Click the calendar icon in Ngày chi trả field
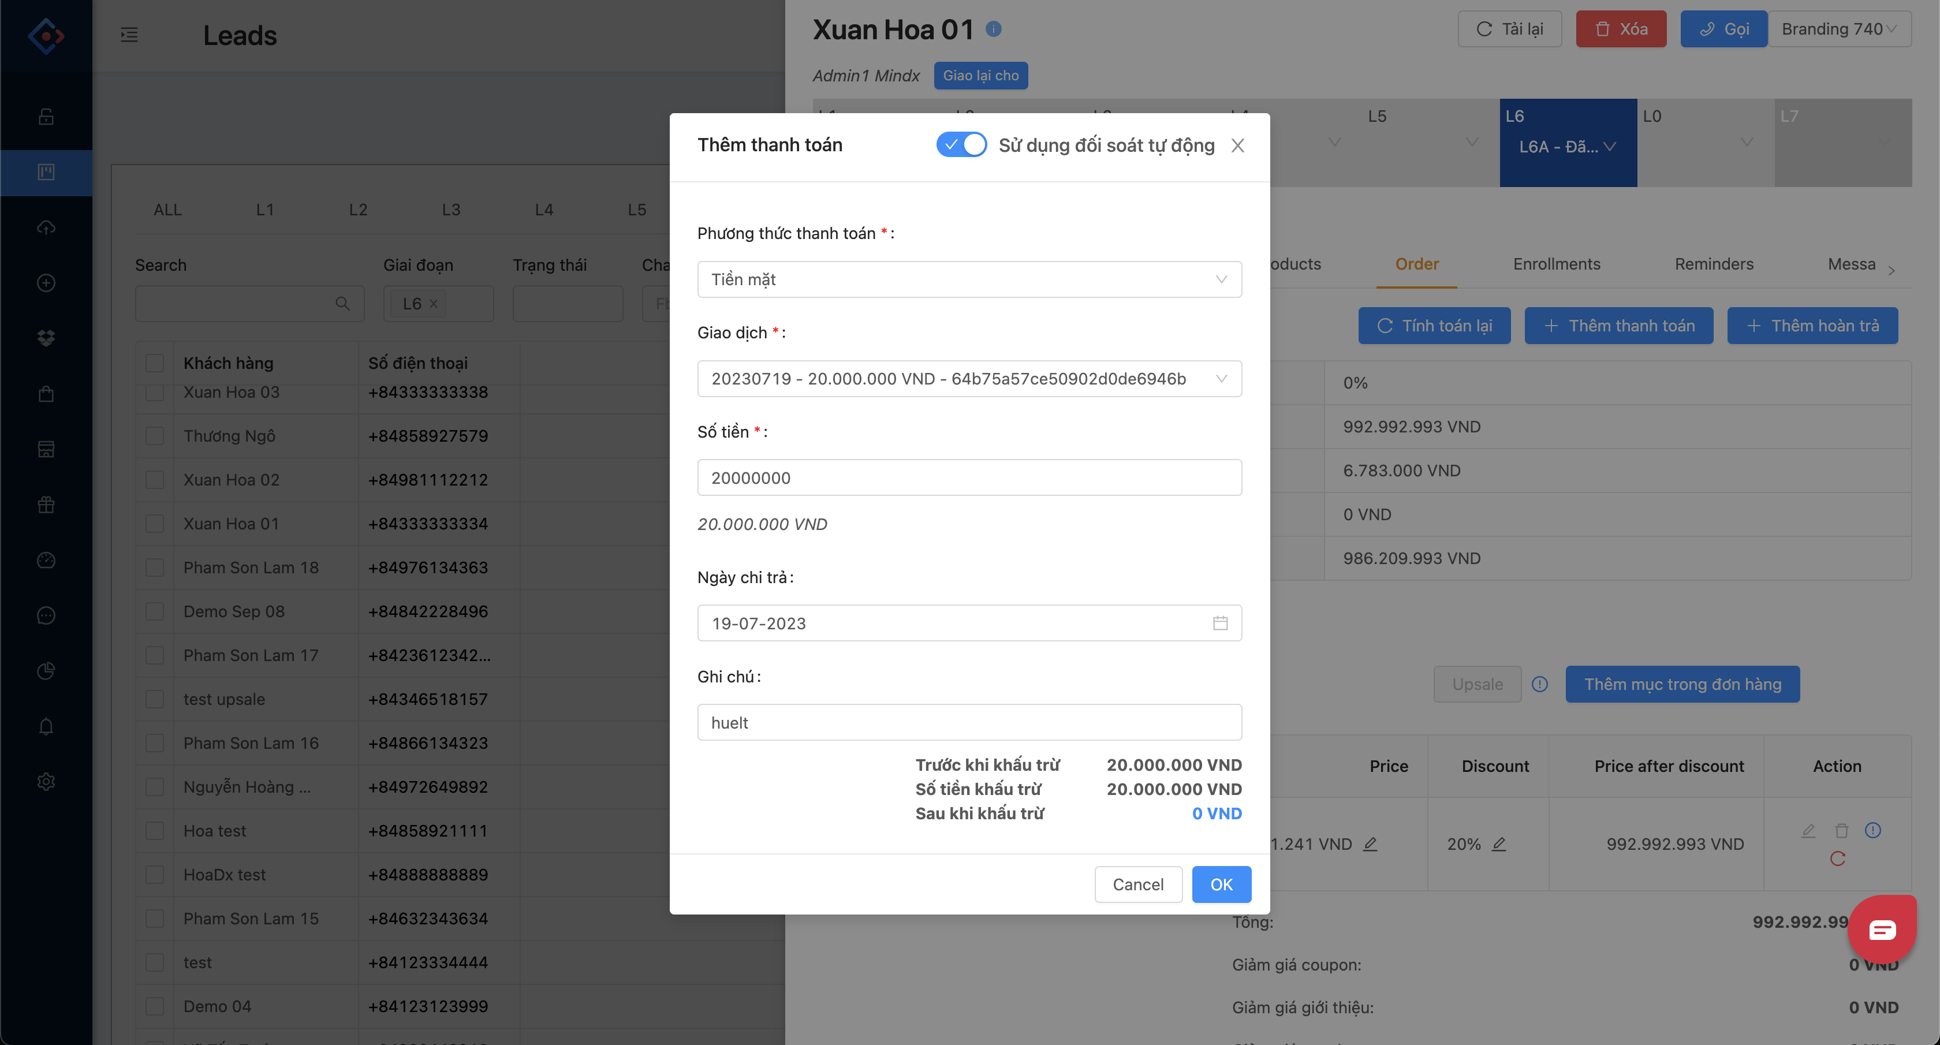The image size is (1940, 1045). (x=1219, y=622)
